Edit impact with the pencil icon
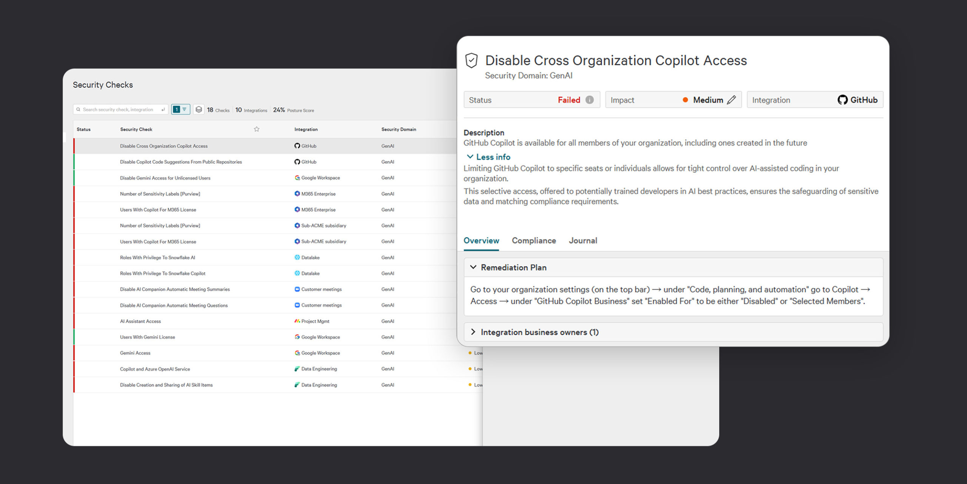Viewport: 967px width, 484px height. pyautogui.click(x=731, y=100)
